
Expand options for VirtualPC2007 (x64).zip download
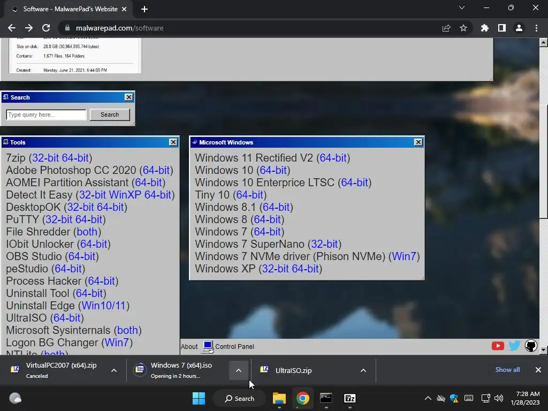click(114, 370)
